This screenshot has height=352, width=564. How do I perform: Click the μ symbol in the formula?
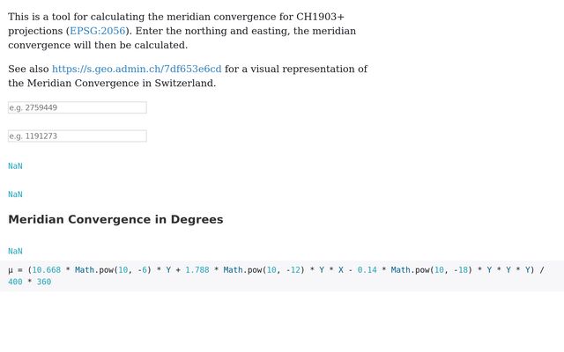coord(11,270)
